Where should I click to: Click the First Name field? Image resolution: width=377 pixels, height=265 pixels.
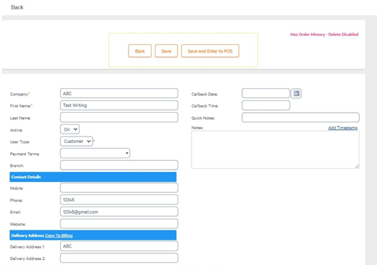click(x=119, y=105)
